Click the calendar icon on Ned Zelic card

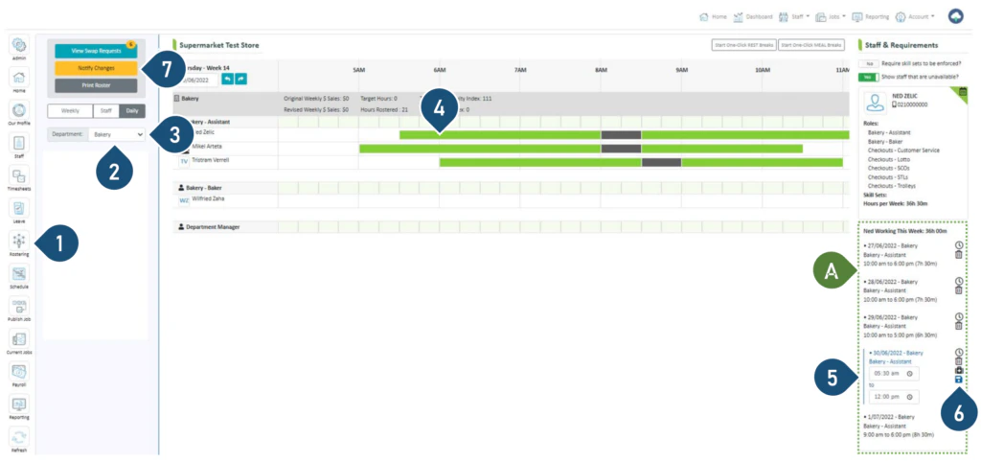click(963, 91)
